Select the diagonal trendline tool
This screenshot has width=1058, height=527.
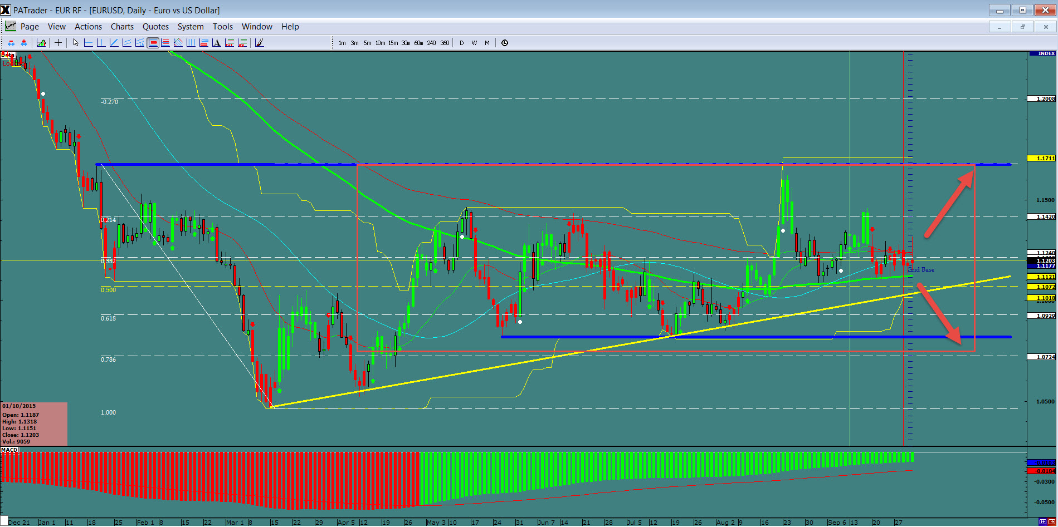(114, 43)
